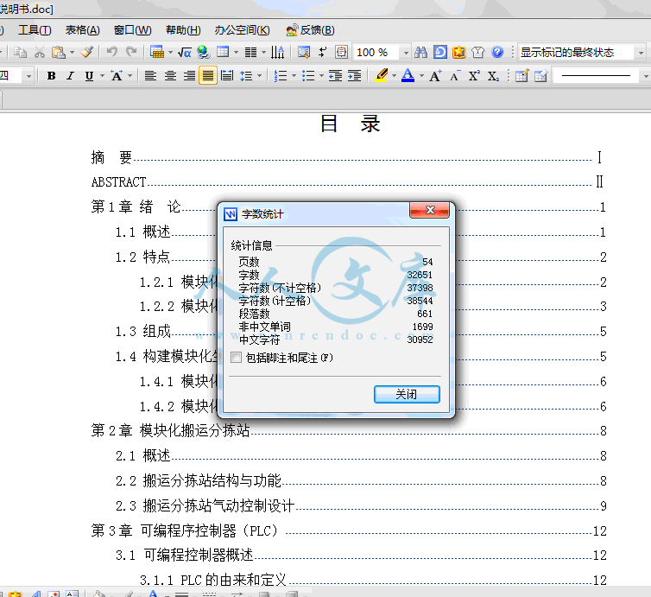
Task: Open the skin shirt icon
Action: click(x=477, y=53)
